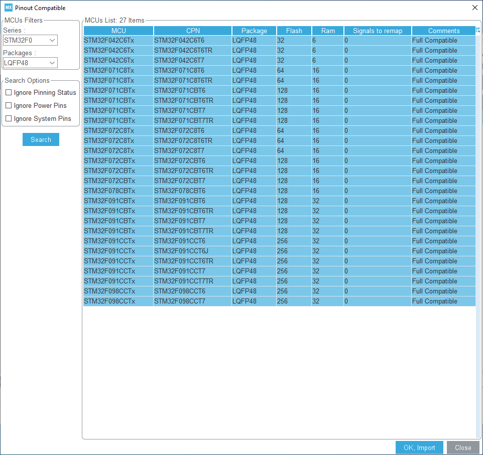Click the Close button
This screenshot has height=455, width=483.
point(463,447)
